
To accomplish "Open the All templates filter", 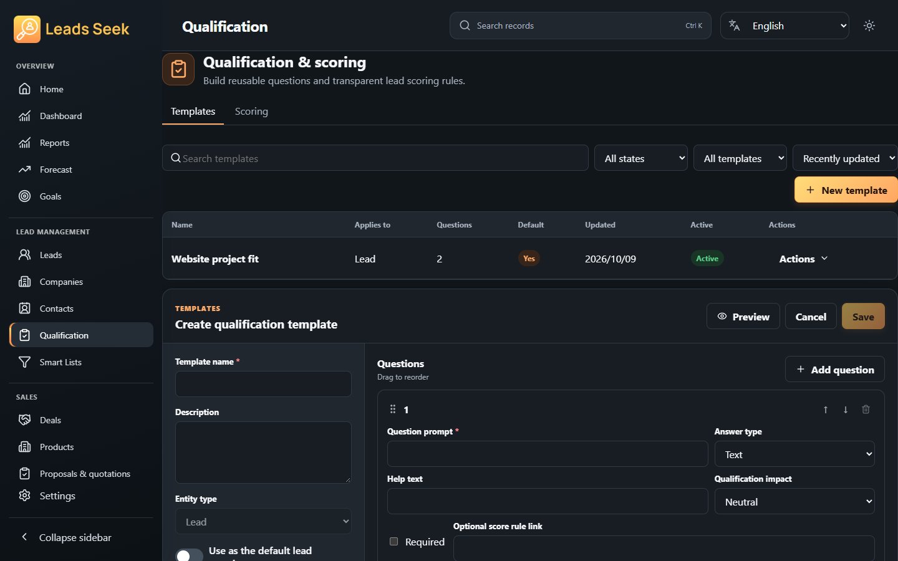I will (740, 158).
